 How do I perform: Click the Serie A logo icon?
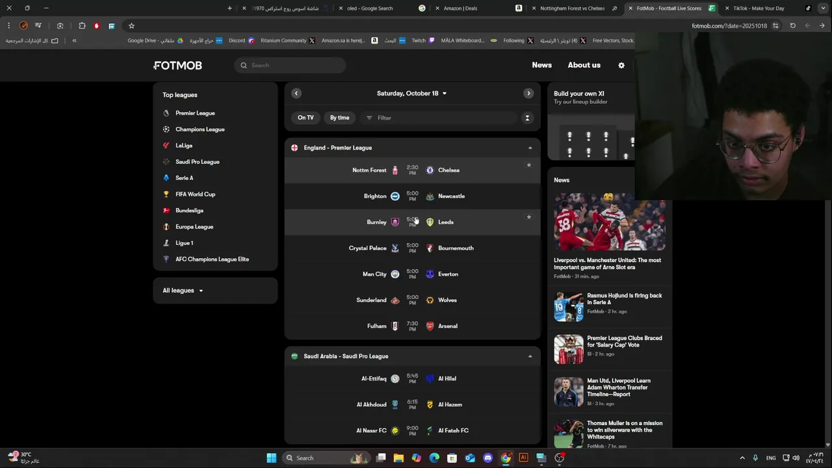coord(166,178)
